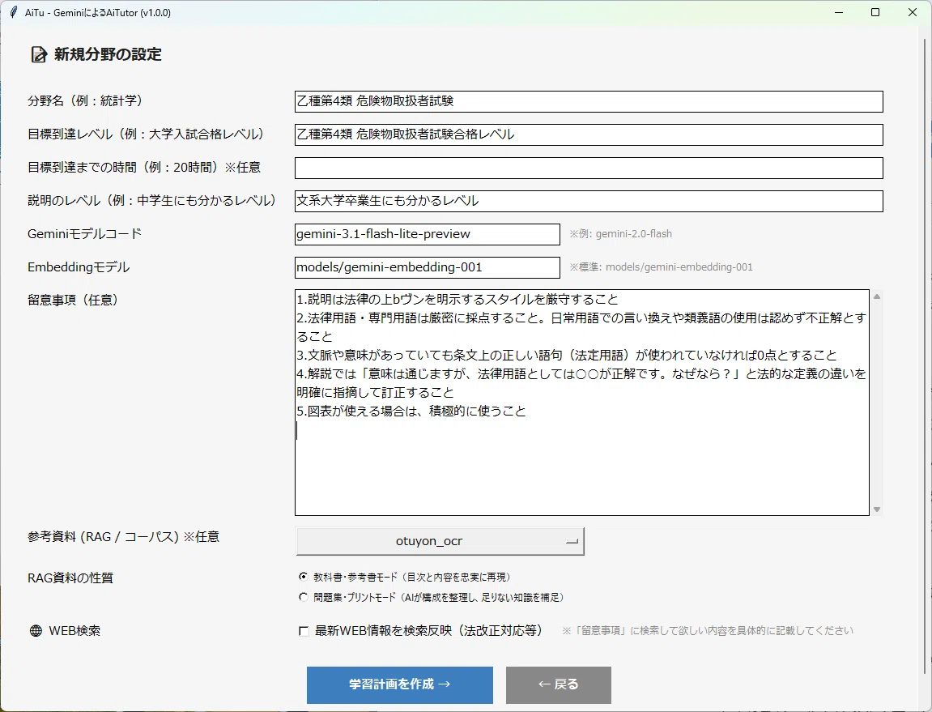Click the main window vertical scrollbar

pos(926,355)
